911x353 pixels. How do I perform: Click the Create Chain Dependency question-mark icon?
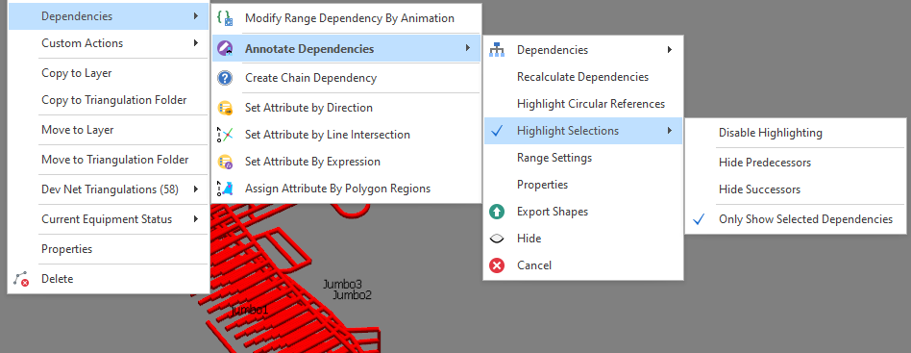(x=225, y=78)
